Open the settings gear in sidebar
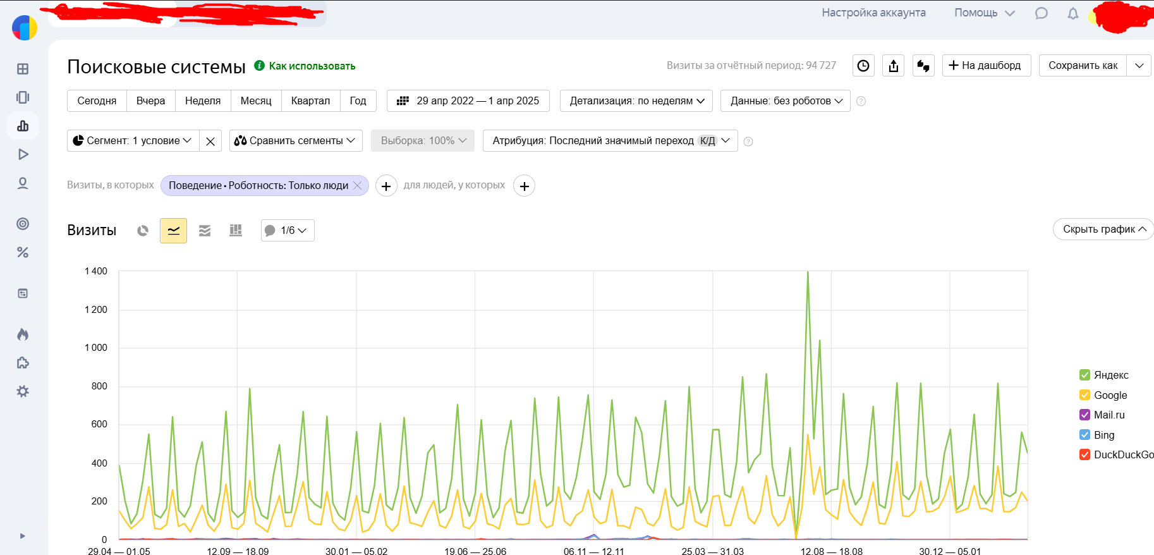The image size is (1154, 555). click(23, 391)
